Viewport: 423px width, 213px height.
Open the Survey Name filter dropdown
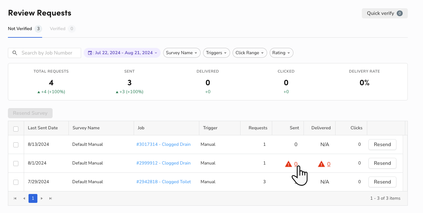pos(182,53)
